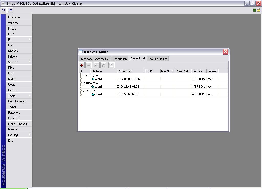The image size is (262, 189).
Task: Click the redo arrow in WinBox toolbar
Action: coord(10,10)
